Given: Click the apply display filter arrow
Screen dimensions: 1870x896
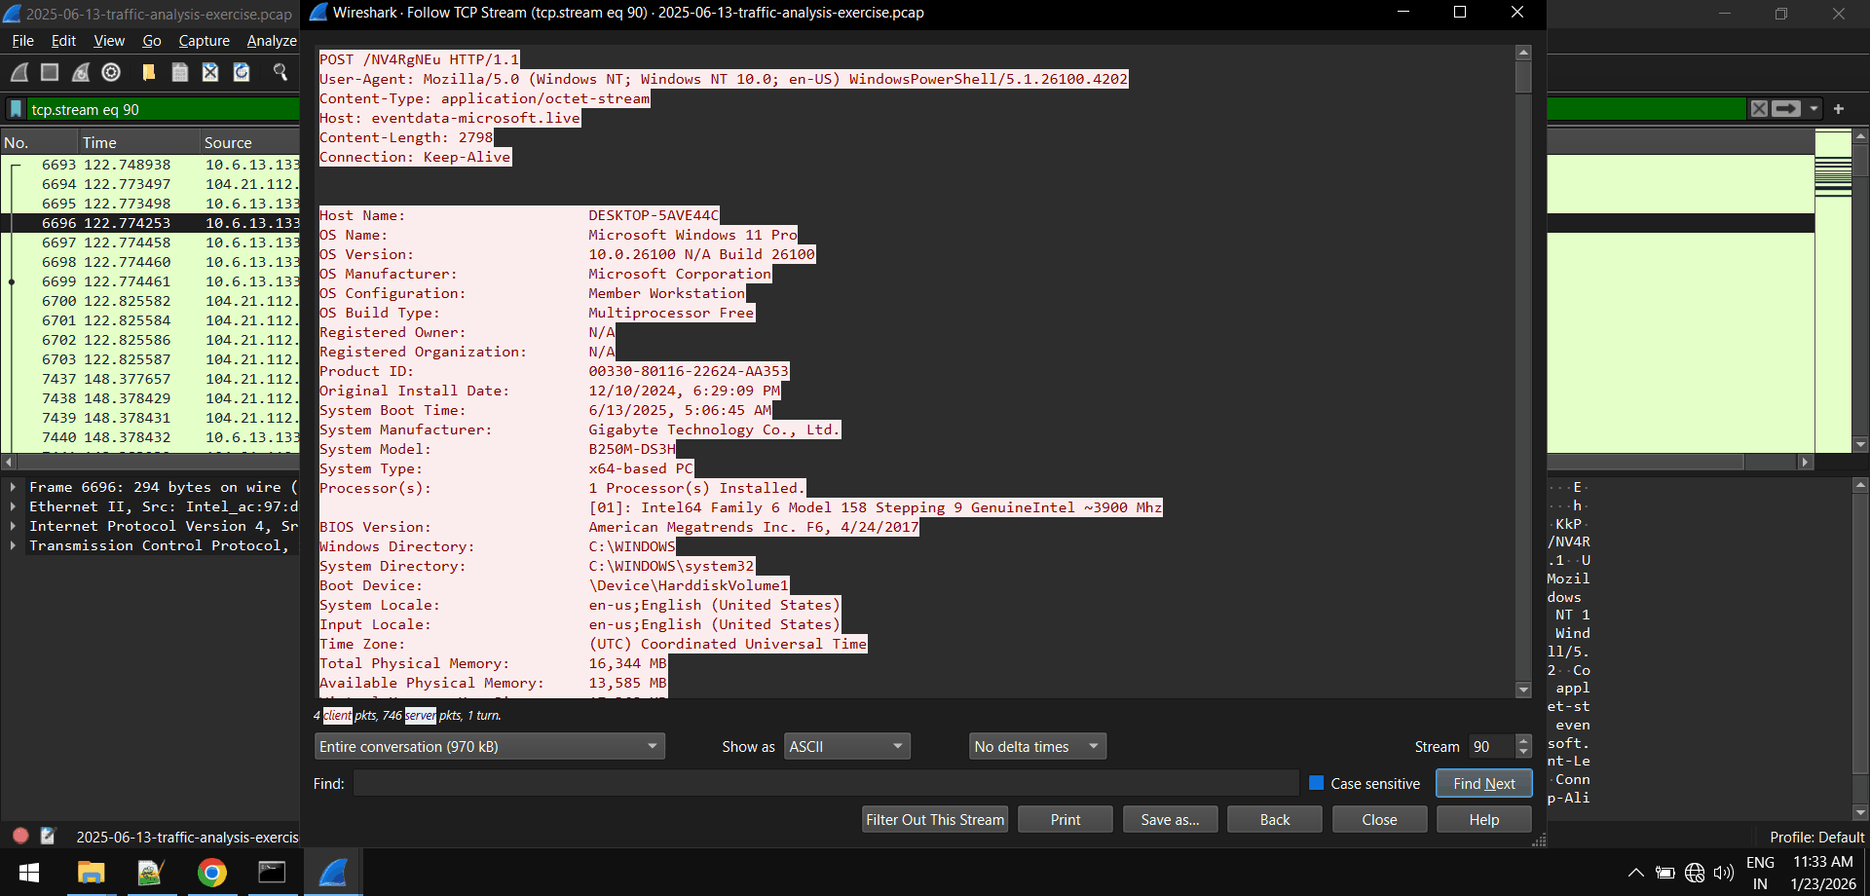Looking at the screenshot, I should pyautogui.click(x=1786, y=109).
